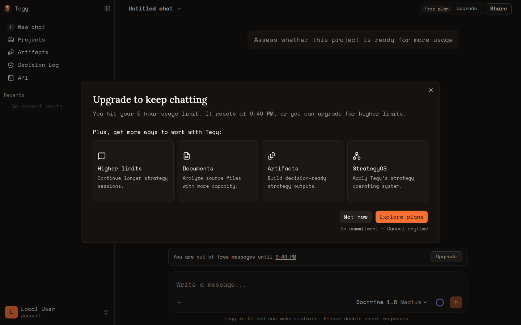Focus the Write a message field
The image size is (521, 325).
tap(318, 285)
